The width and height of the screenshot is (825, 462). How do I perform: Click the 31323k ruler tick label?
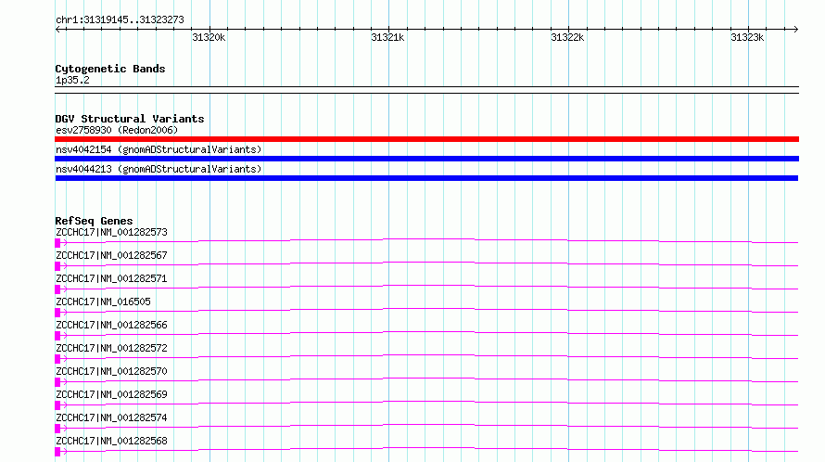747,37
